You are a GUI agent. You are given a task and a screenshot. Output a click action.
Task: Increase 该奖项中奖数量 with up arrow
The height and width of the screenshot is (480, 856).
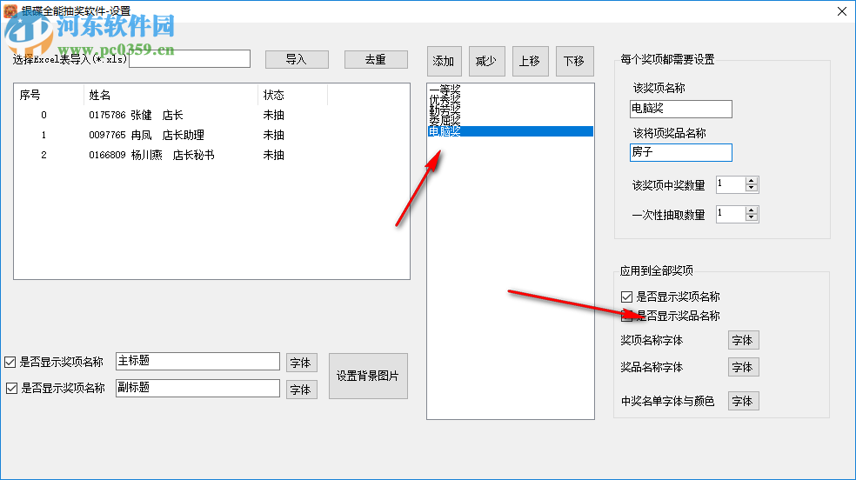click(752, 181)
